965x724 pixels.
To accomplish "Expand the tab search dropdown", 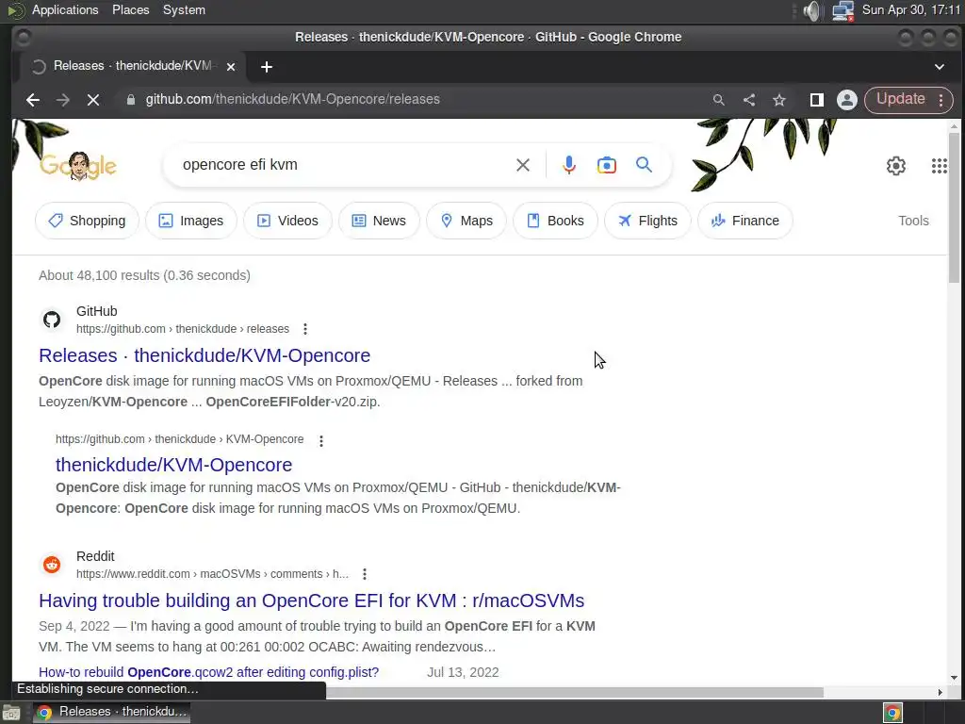I will point(940,67).
